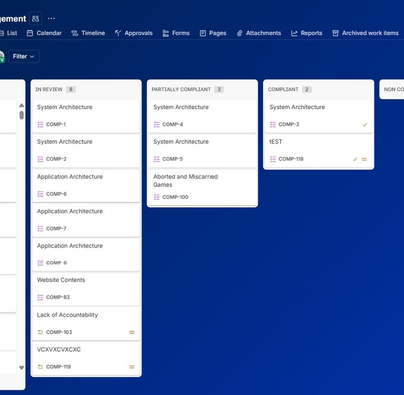Open Aborted and Miscarried Games card
This screenshot has width=404, height=395.
tap(202, 187)
